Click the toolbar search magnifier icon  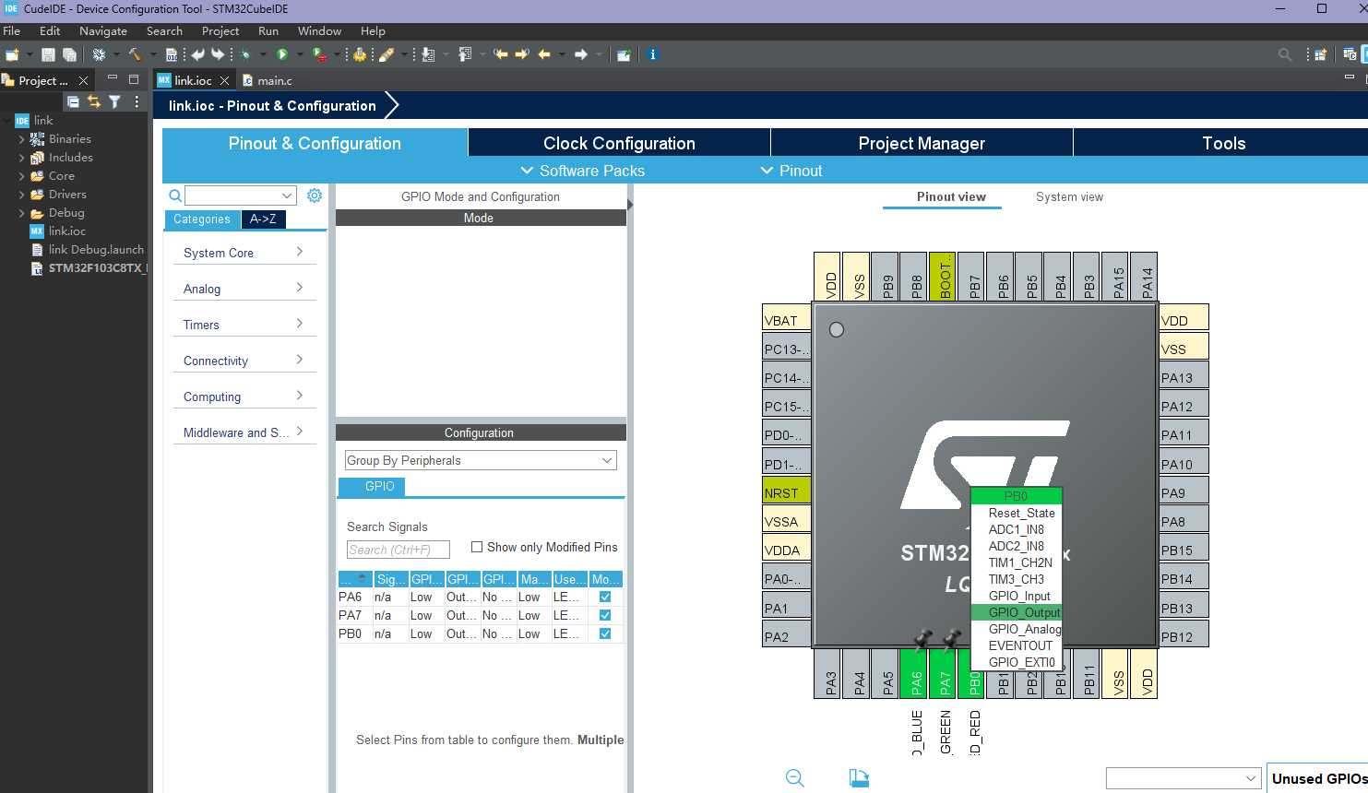click(1285, 55)
